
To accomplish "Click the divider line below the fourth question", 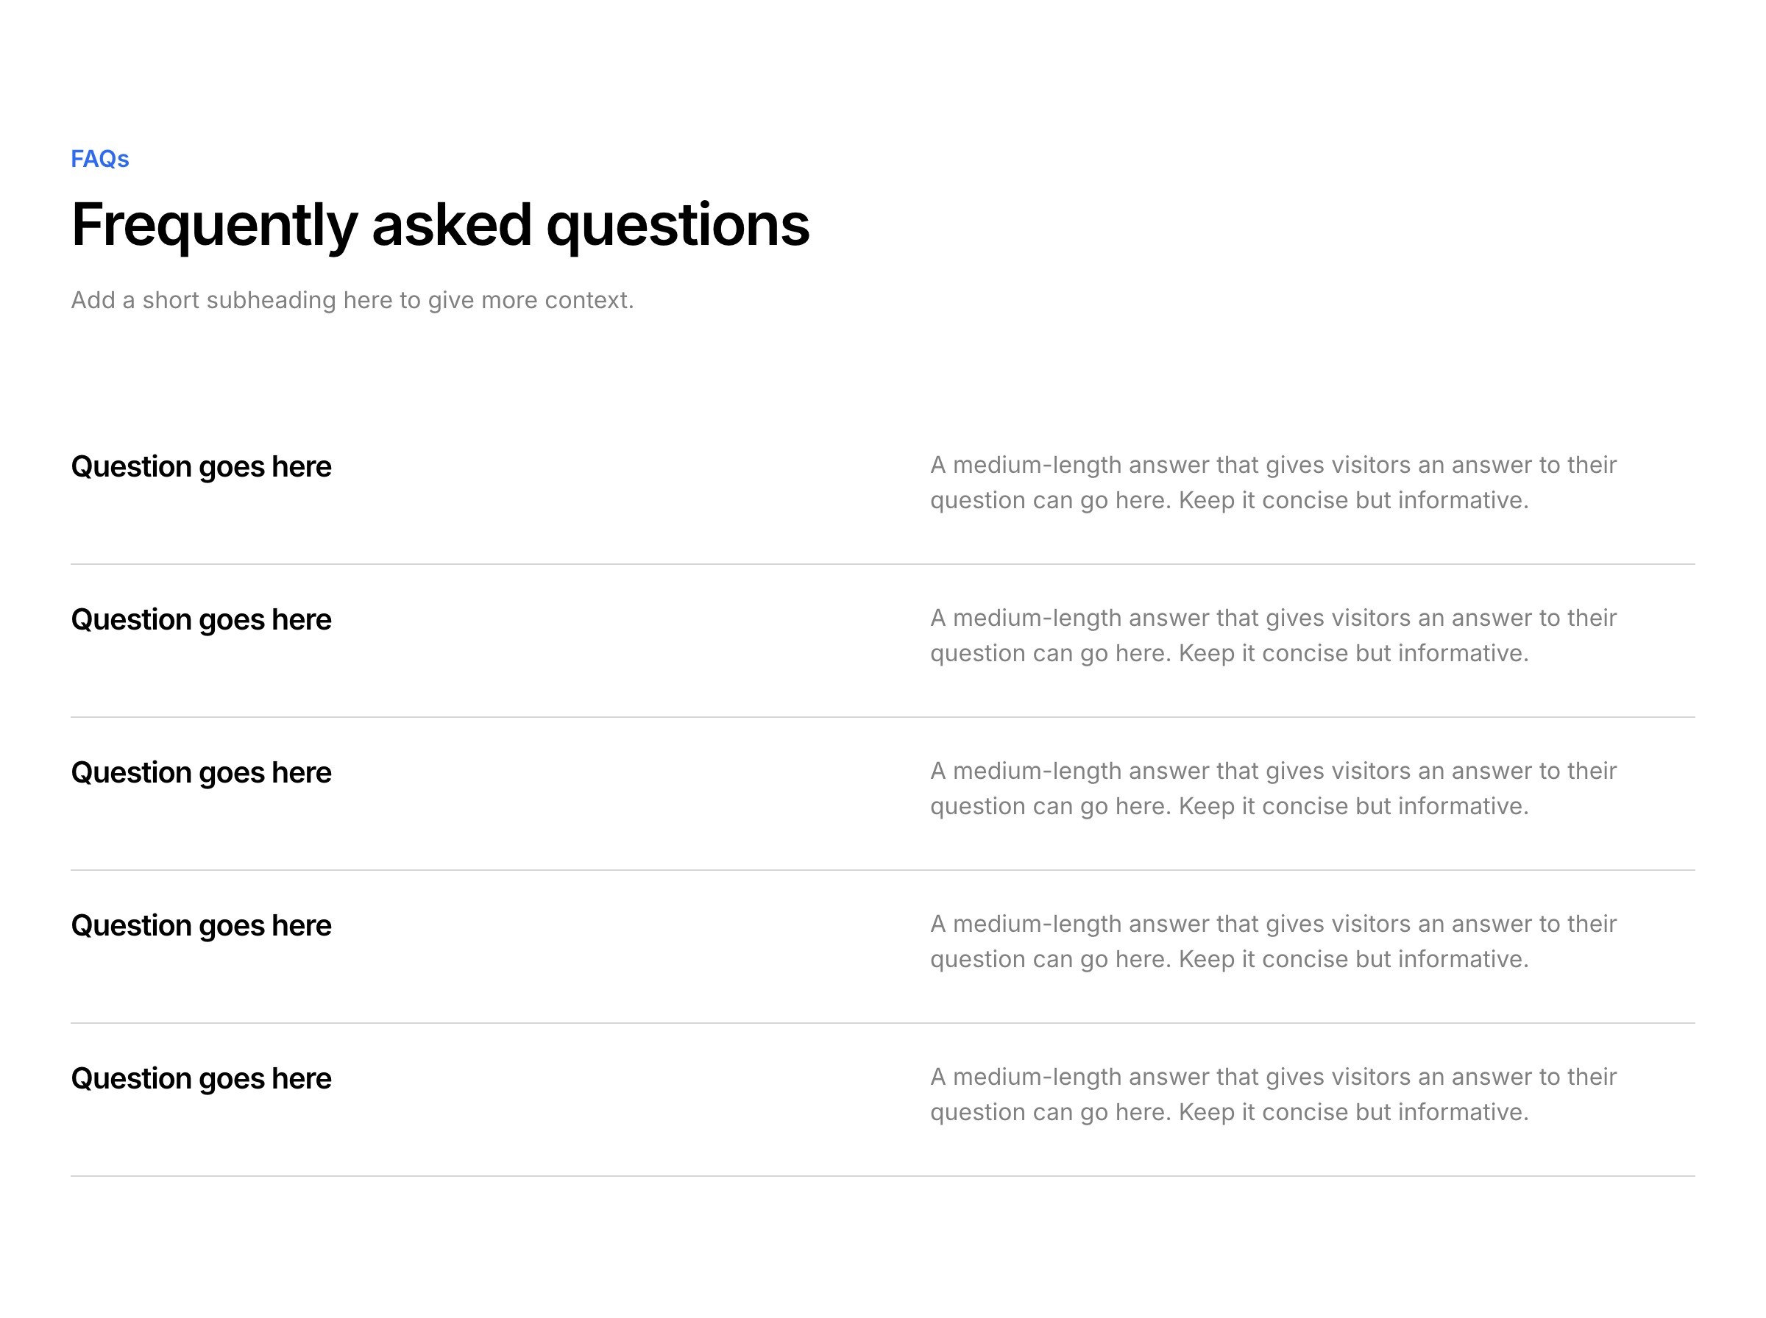I will 882,1023.
